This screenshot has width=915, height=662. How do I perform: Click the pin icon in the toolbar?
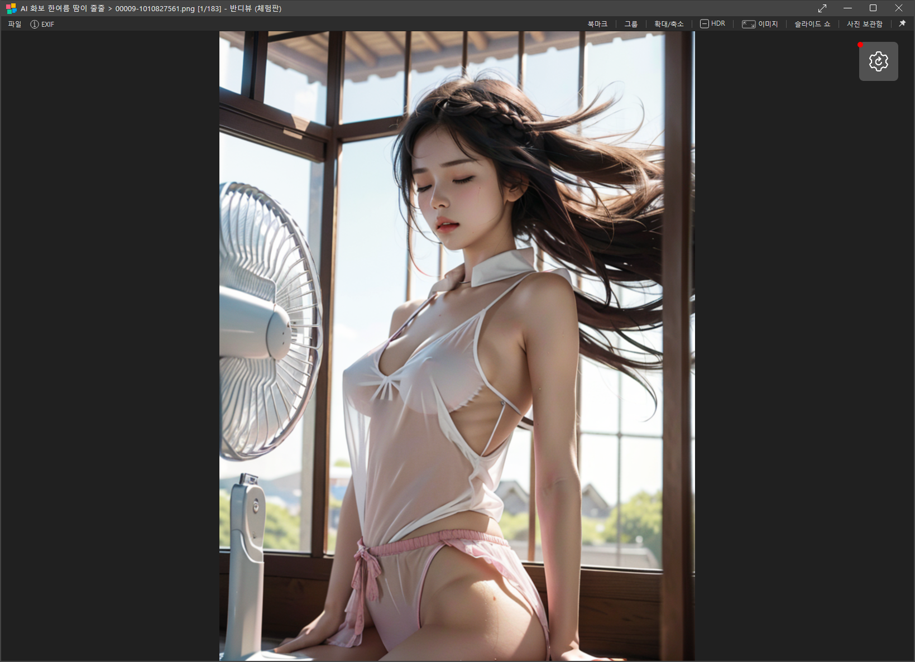[902, 24]
